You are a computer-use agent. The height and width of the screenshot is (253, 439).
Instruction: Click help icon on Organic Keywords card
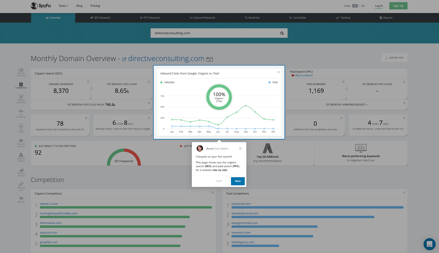[x=88, y=82]
